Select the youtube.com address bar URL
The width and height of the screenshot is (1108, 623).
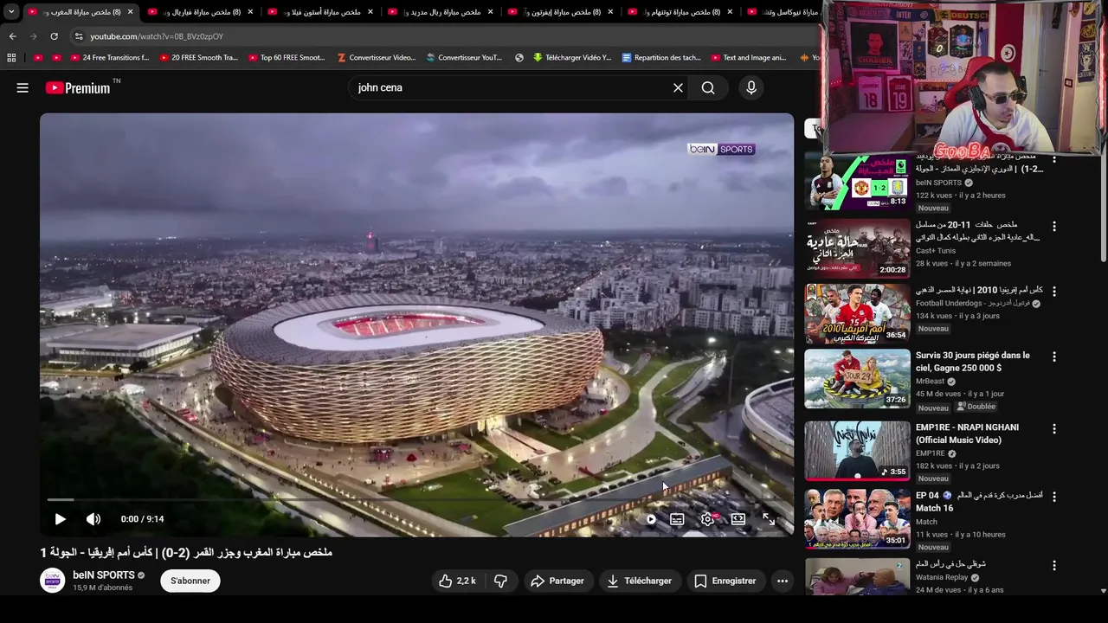tap(157, 36)
